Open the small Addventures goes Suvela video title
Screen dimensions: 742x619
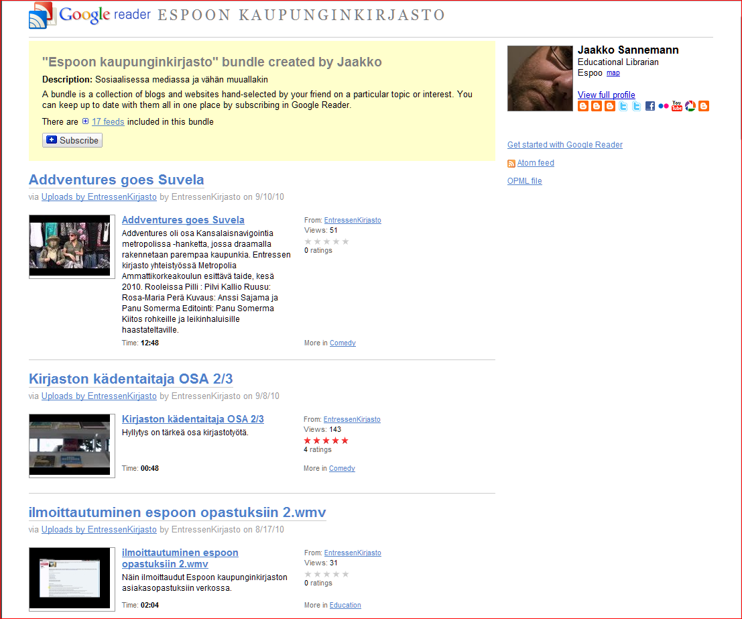pyautogui.click(x=183, y=220)
